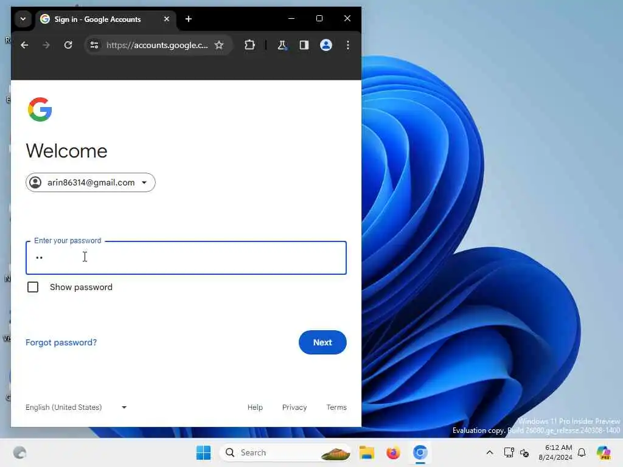623x467 pixels.
Task: Click the taskbar Search box
Action: click(285, 452)
